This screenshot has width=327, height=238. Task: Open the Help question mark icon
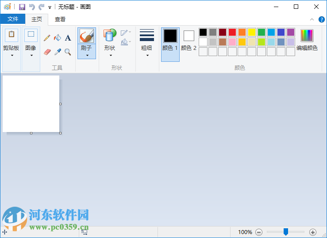(322, 19)
